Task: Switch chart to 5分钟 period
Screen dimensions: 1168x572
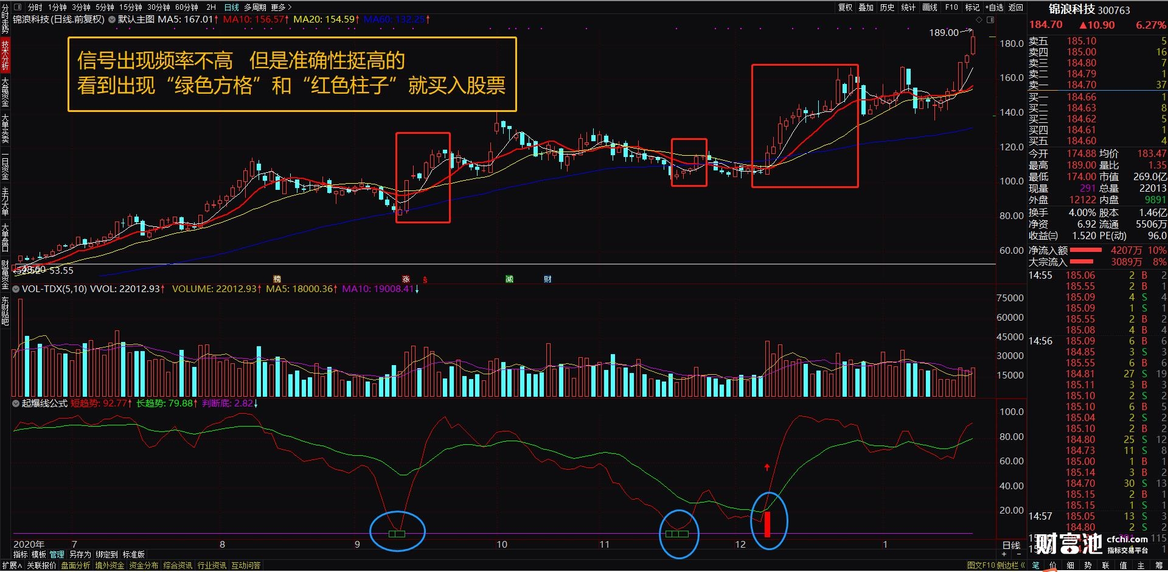Action: pyautogui.click(x=105, y=7)
